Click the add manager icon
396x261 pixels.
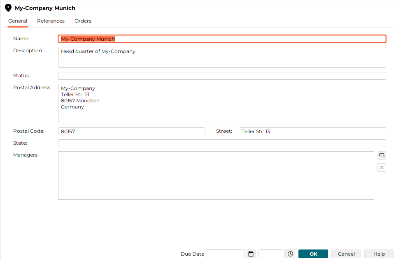click(x=382, y=155)
